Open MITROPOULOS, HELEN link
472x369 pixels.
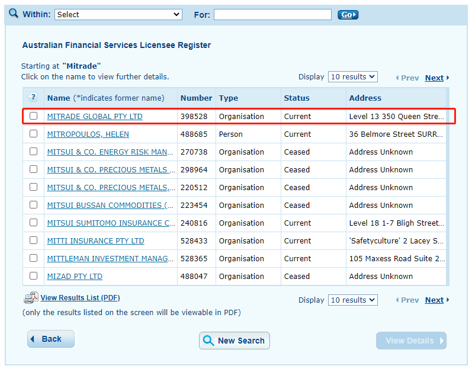(88, 134)
